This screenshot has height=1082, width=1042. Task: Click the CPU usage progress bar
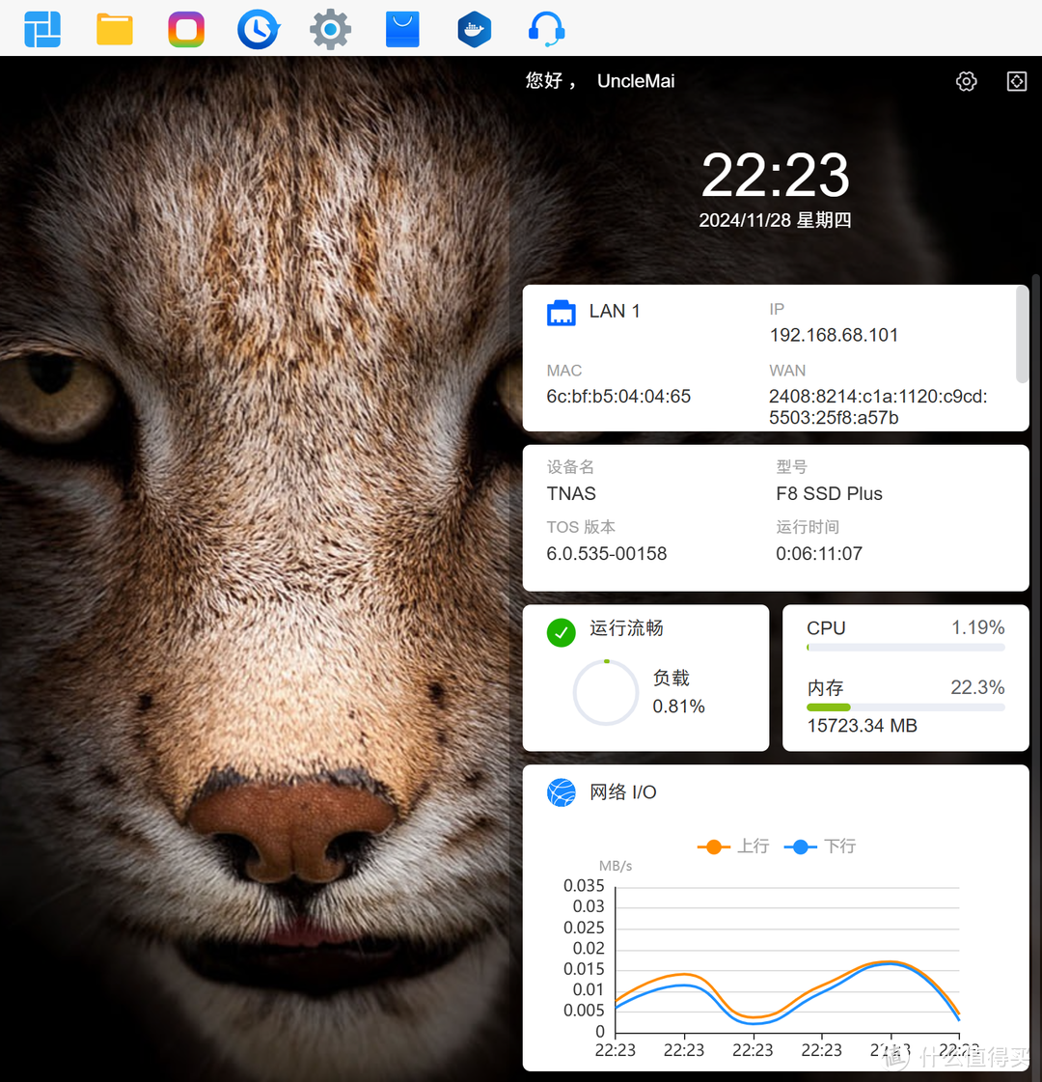tap(905, 648)
